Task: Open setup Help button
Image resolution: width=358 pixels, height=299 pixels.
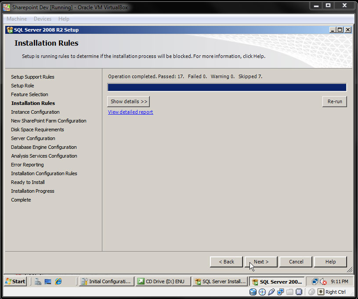Action: coord(330,262)
